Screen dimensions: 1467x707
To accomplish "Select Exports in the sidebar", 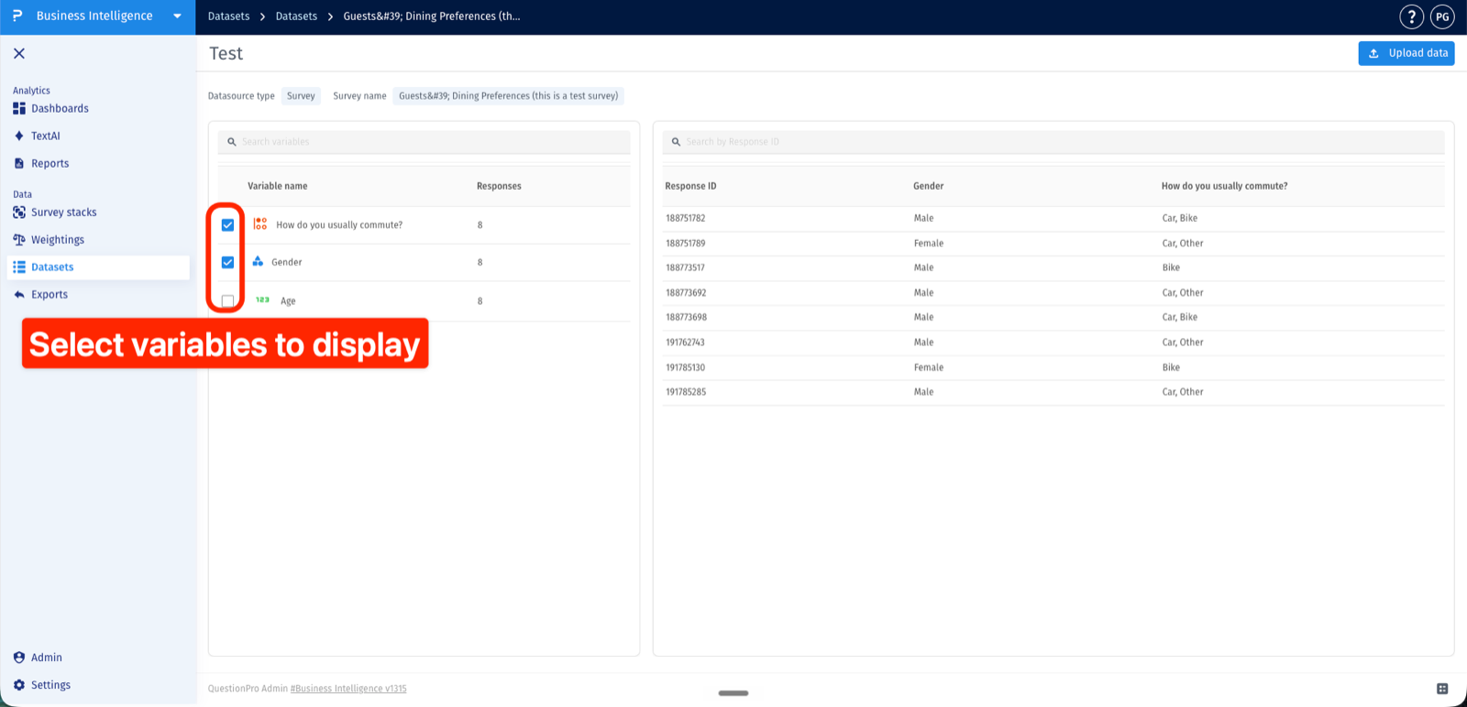I will coord(50,294).
